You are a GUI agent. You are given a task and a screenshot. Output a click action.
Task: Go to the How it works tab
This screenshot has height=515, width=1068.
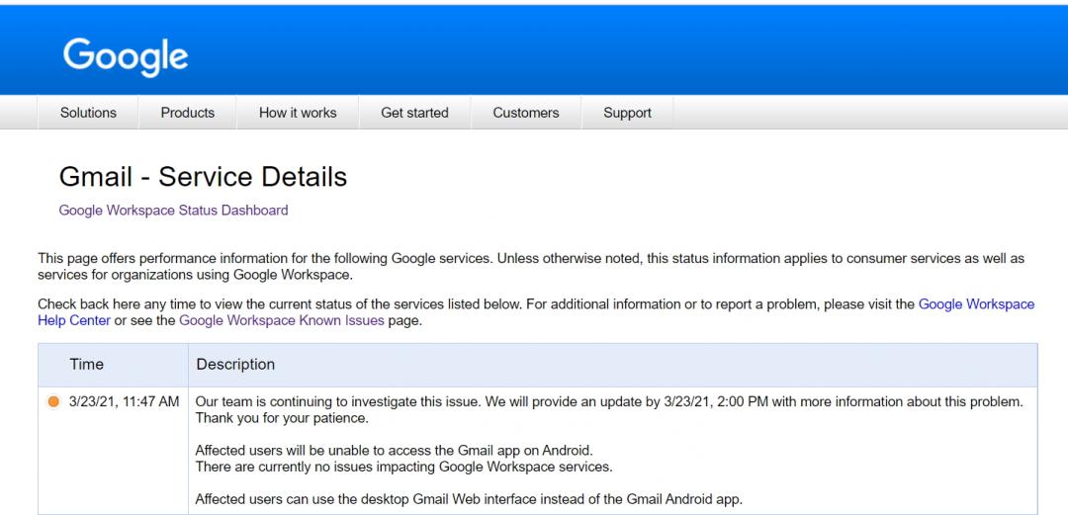(x=298, y=113)
